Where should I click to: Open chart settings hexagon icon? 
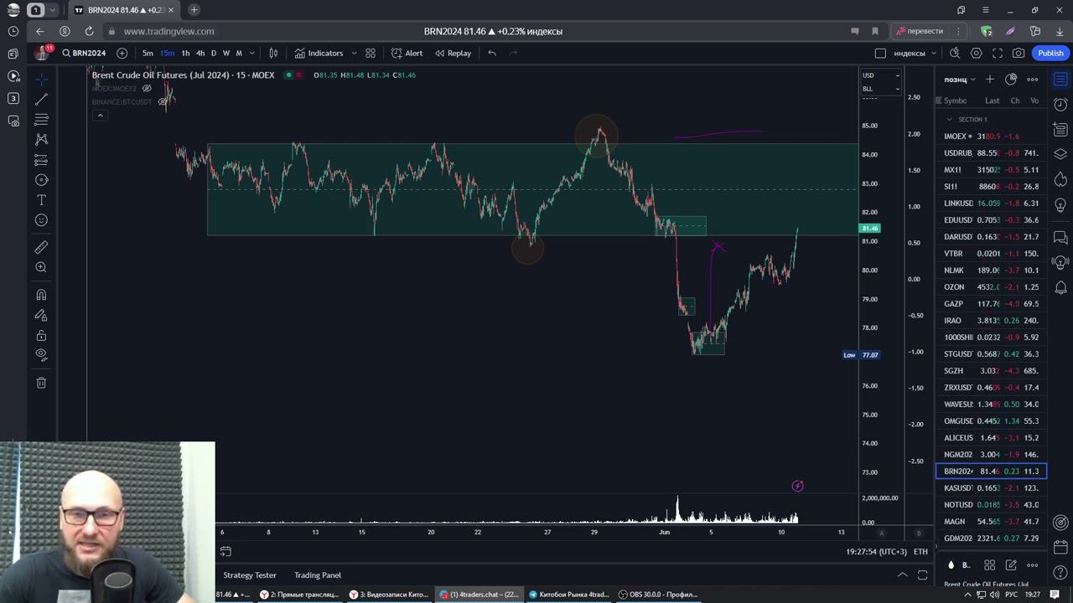[x=977, y=53]
